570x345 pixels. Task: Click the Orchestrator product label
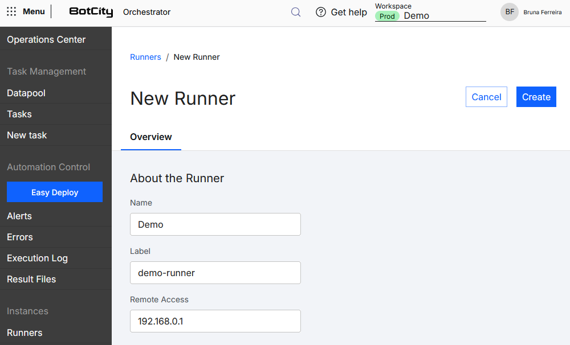(x=147, y=12)
